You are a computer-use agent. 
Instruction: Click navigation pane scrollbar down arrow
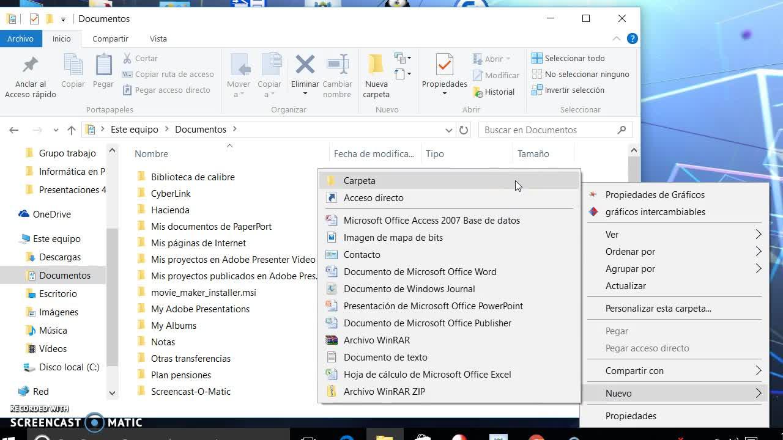tap(112, 393)
